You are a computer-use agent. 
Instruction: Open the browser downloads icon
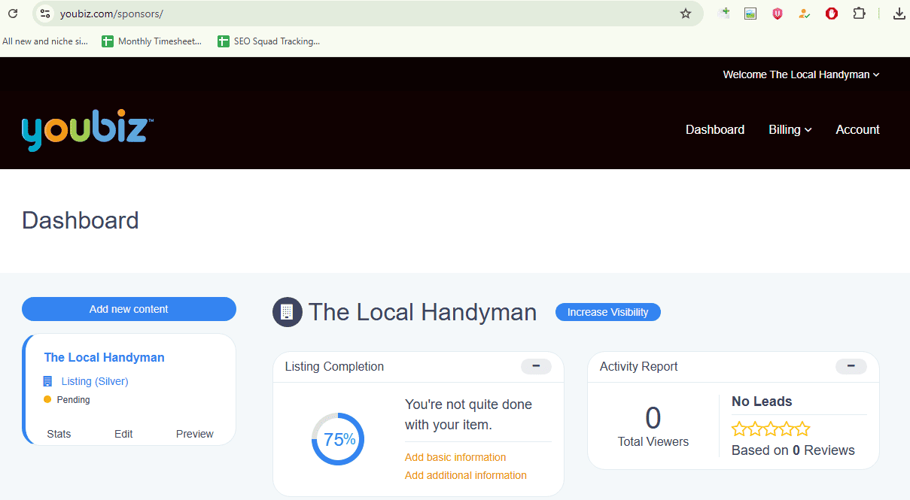(899, 14)
